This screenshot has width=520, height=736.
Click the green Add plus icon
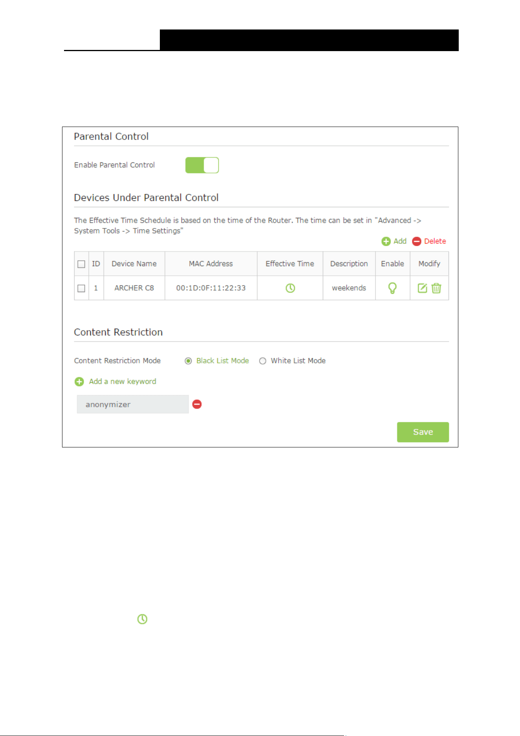(386, 241)
